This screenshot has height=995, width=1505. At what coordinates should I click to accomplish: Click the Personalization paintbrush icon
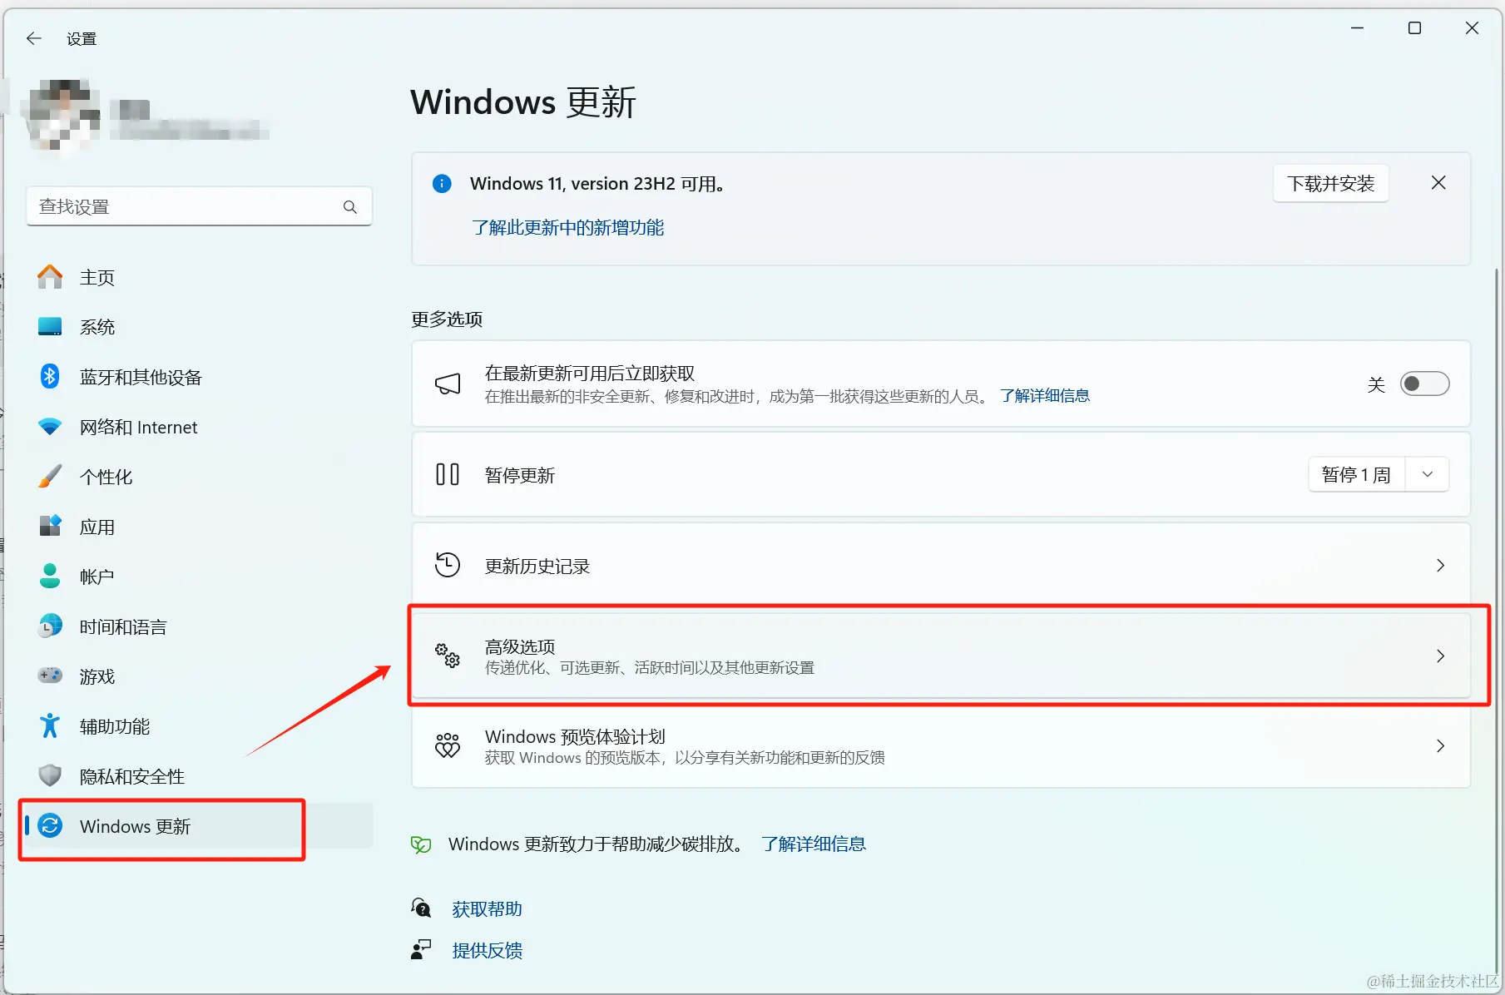coord(50,477)
